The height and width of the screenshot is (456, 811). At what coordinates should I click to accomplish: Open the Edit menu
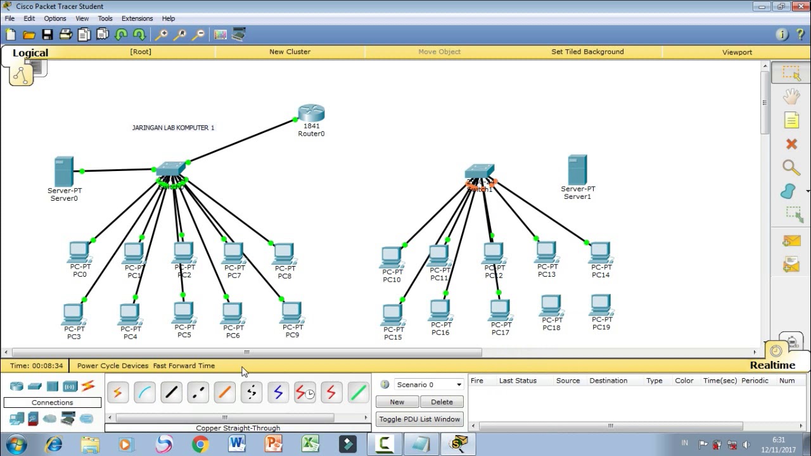[x=29, y=18]
